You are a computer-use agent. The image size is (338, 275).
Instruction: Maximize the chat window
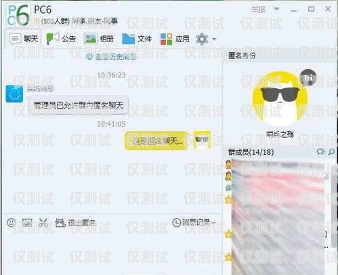click(x=311, y=9)
